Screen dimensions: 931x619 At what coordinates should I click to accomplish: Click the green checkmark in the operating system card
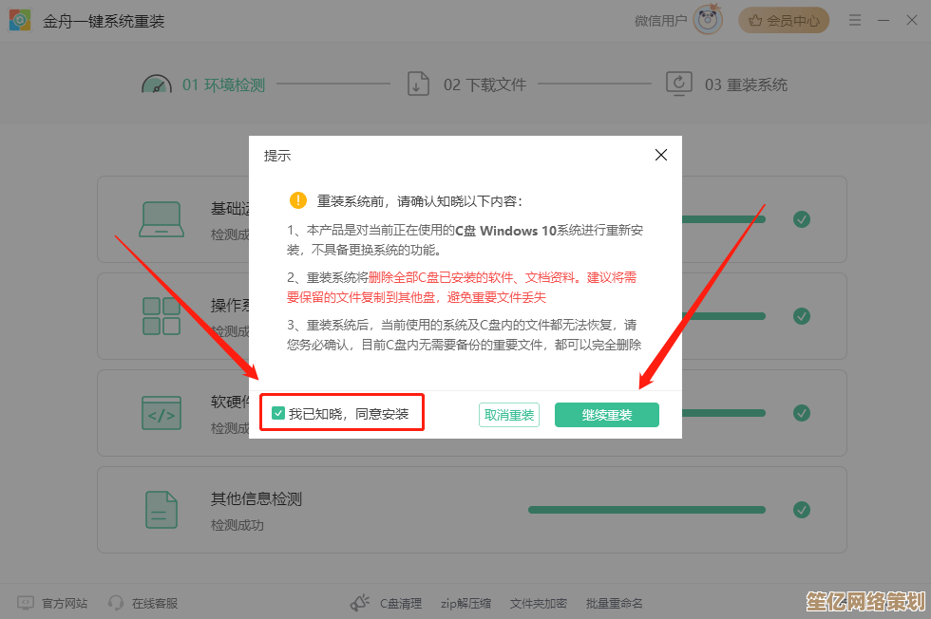(x=802, y=316)
